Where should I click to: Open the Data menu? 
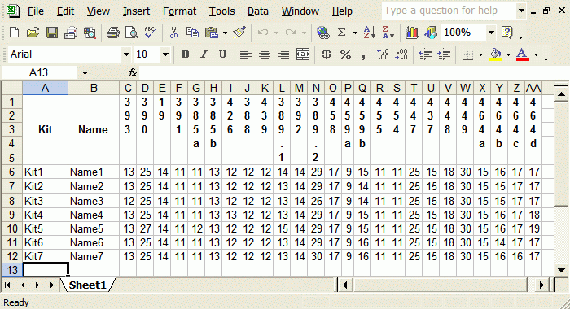click(258, 11)
